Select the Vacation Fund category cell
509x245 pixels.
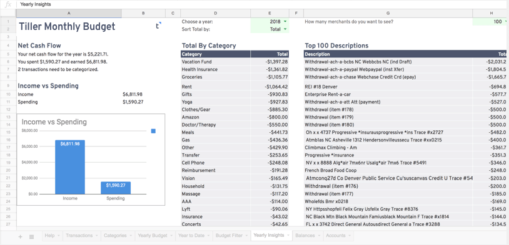click(x=216, y=62)
